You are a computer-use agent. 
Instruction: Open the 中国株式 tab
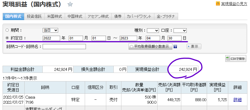(75, 16)
